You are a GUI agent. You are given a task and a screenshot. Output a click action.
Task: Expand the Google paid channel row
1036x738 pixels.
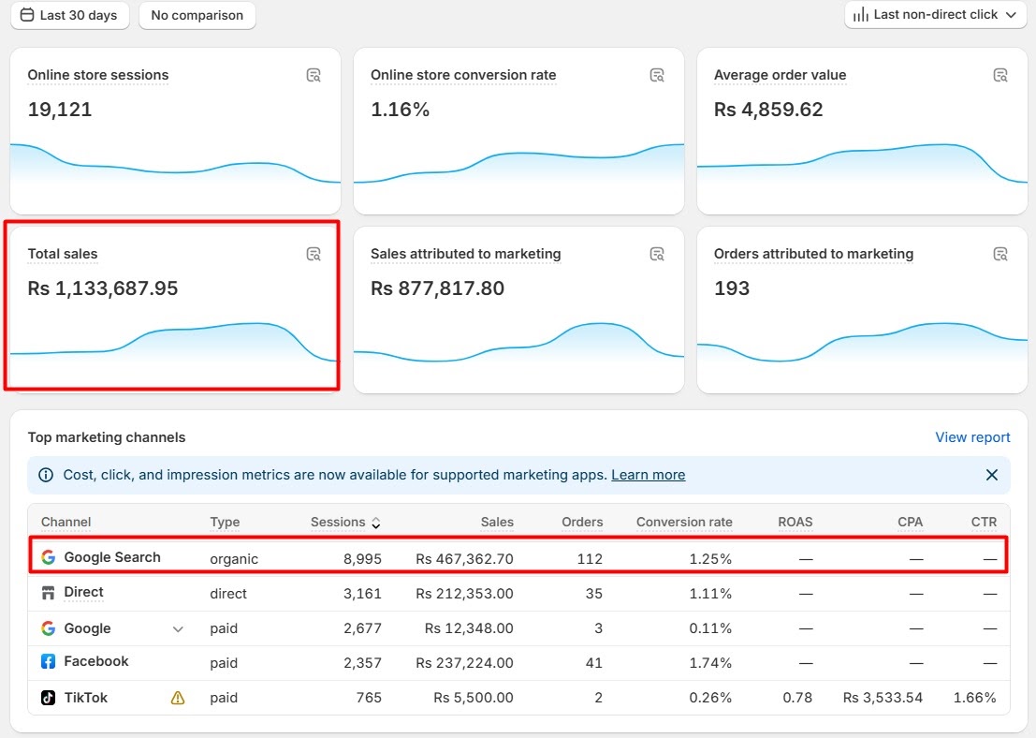(178, 628)
